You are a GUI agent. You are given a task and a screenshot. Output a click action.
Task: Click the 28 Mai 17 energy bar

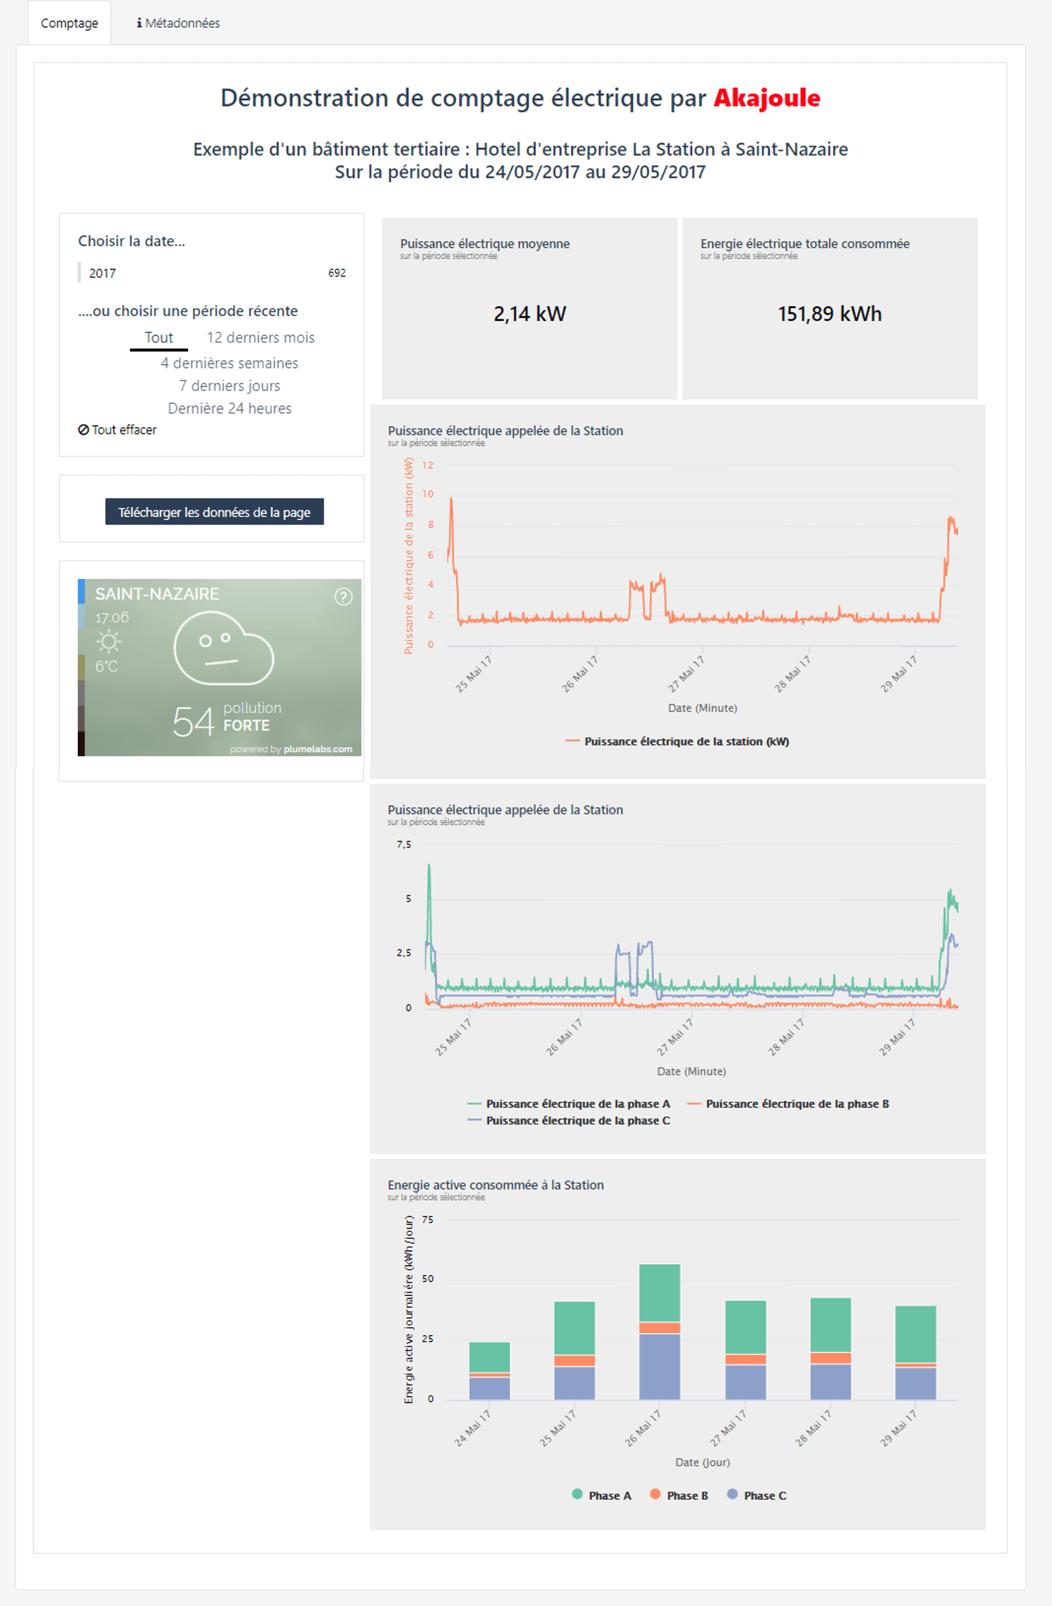[x=830, y=1349]
